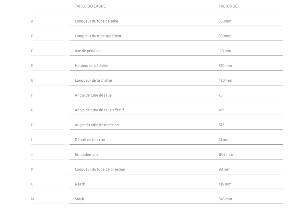Click row letter M
This screenshot has height=211, width=308.
(x=32, y=199)
